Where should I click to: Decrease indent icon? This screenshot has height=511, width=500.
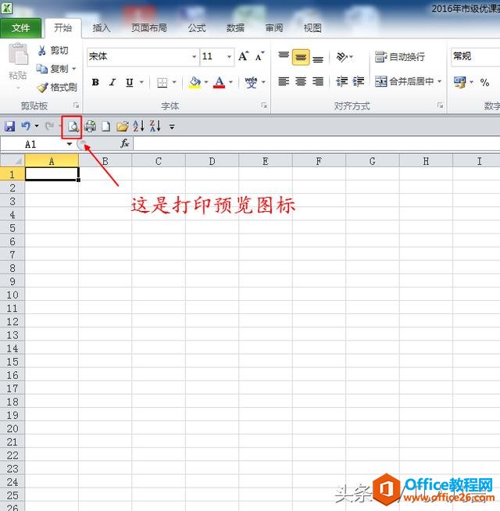342,81
